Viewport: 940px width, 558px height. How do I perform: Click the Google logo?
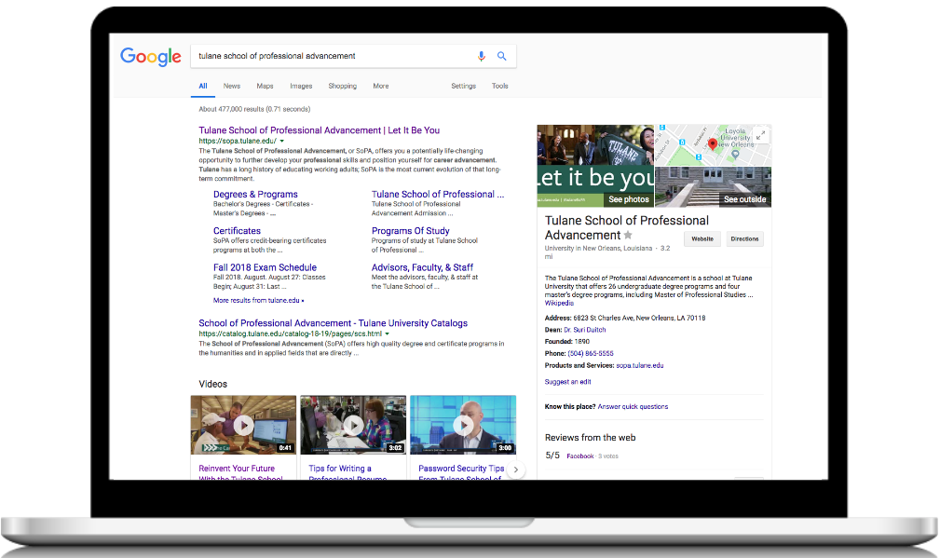click(150, 57)
